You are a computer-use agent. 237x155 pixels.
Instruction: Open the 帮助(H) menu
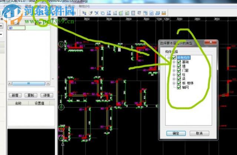click(x=84, y=6)
